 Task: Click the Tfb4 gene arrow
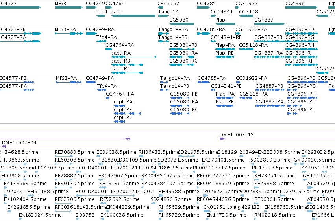[101, 16]
